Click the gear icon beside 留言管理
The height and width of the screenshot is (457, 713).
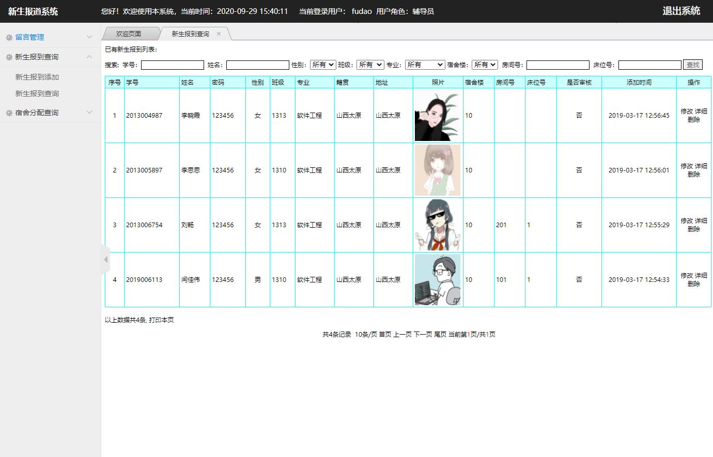point(9,38)
